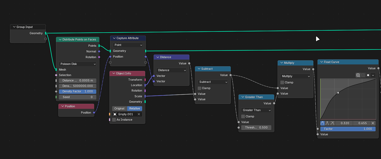Zoom out on the Float Curve graph
The width and height of the screenshot is (381, 159).
(363, 75)
